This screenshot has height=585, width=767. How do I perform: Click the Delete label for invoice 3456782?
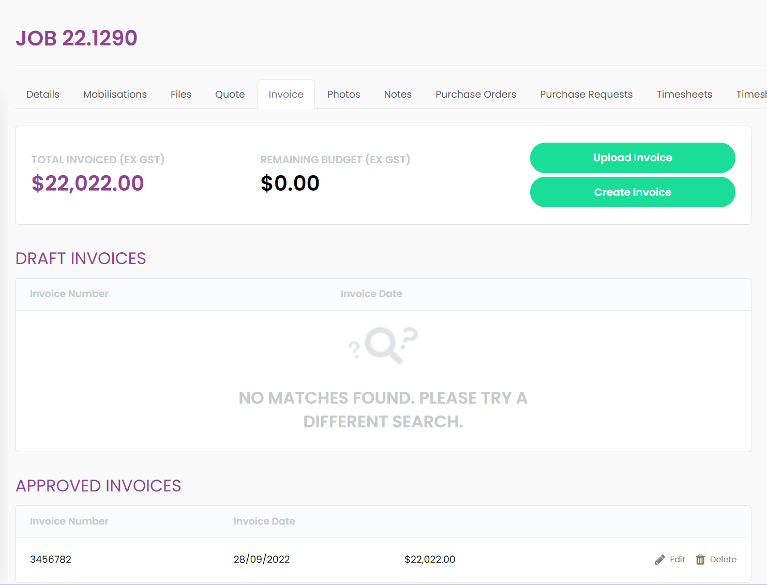723,560
